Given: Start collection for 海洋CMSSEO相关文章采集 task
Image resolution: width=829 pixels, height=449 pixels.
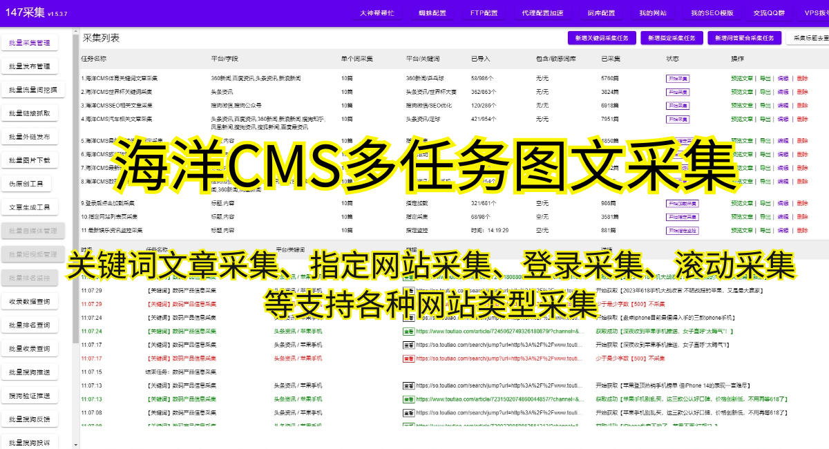Looking at the screenshot, I should [678, 105].
